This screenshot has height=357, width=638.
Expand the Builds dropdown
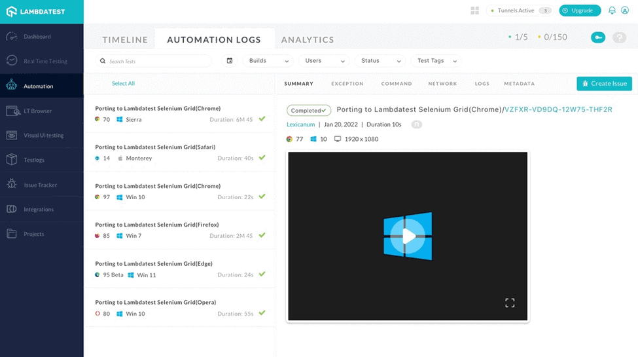(x=268, y=61)
